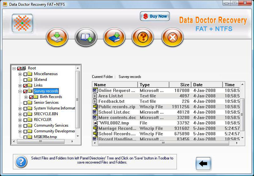Expand the RECYCLER node

click(x=20, y=120)
